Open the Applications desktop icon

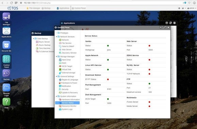[6, 32]
